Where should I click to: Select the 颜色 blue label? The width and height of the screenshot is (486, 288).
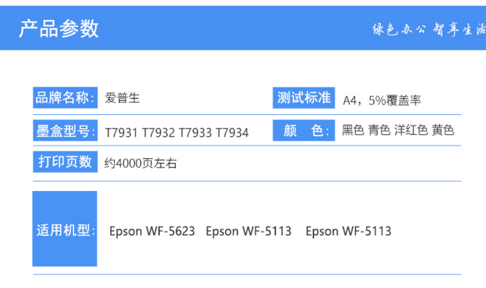pyautogui.click(x=304, y=130)
